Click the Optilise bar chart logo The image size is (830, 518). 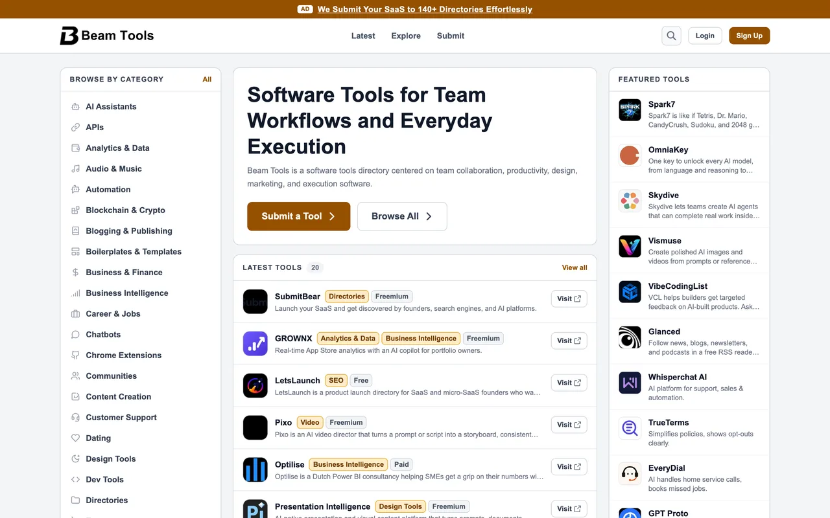pos(255,470)
